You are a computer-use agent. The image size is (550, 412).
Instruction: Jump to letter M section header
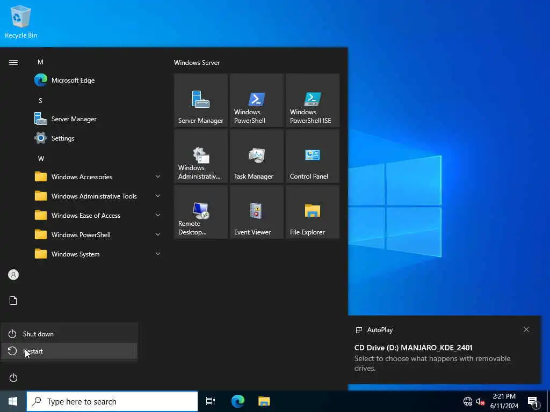(x=40, y=62)
